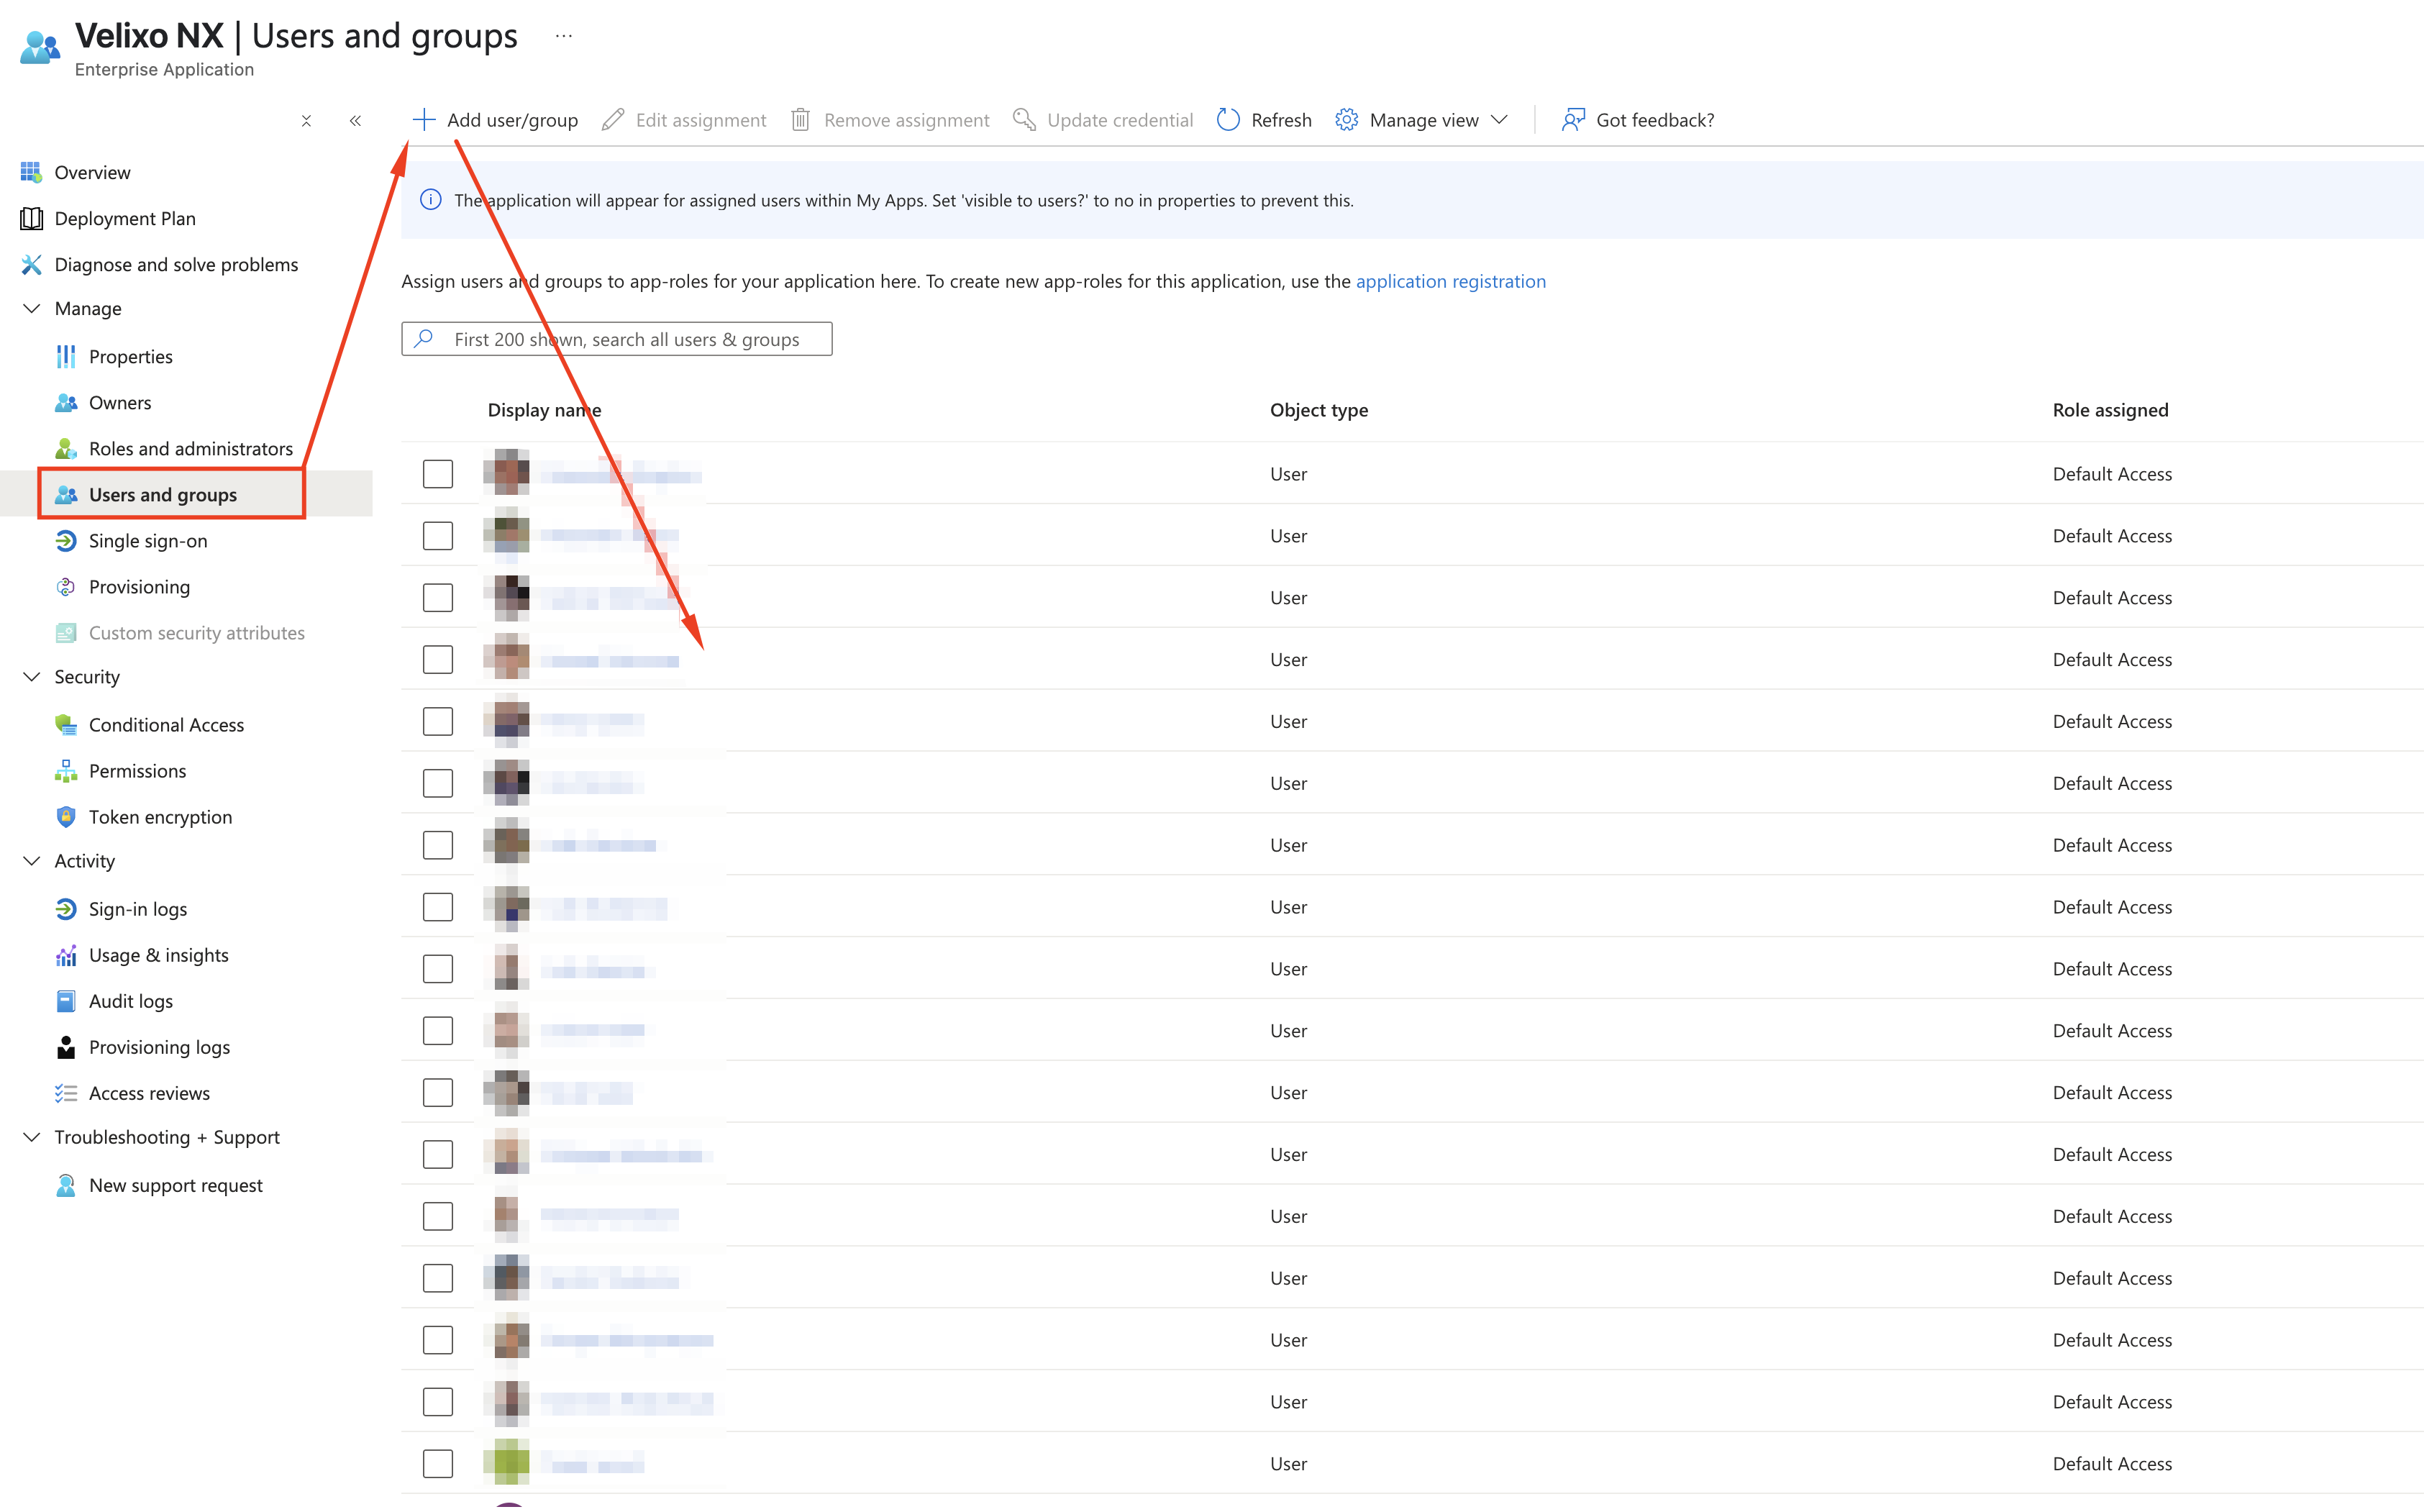Open the Manage view dropdown arrow
This screenshot has height=1512, width=2424.
[x=1498, y=120]
